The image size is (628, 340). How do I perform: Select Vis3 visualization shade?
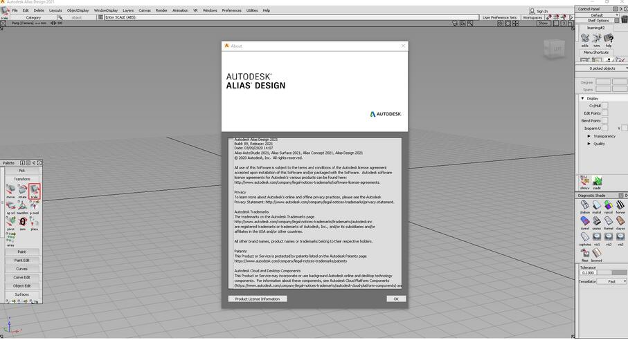pyautogui.click(x=620, y=238)
